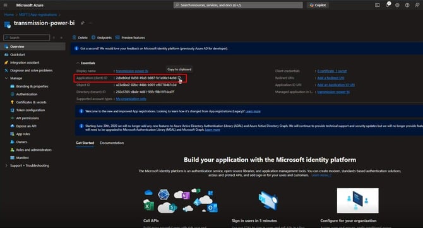
Task: Delete this app registration
Action: (80, 38)
